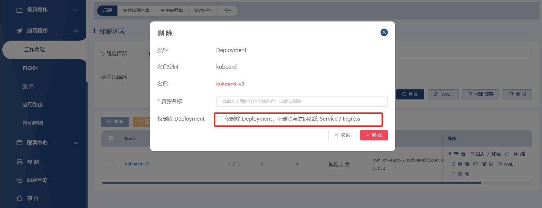Click the 伸缩 button above table

coord(115,122)
